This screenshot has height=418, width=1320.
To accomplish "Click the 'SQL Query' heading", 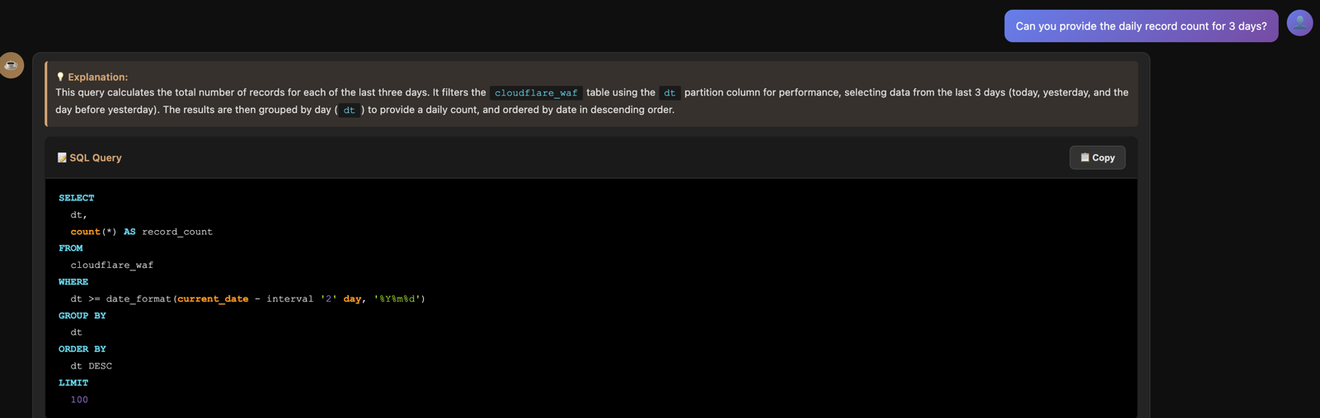I will (x=96, y=157).
